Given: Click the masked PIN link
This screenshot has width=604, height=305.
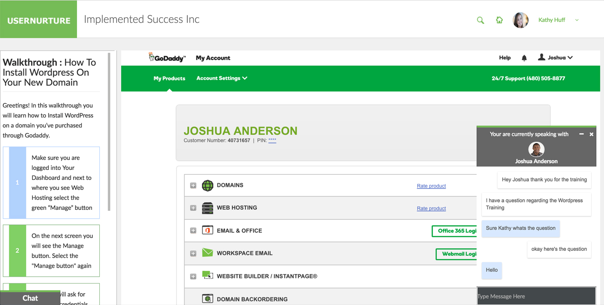Looking at the screenshot, I should [272, 140].
